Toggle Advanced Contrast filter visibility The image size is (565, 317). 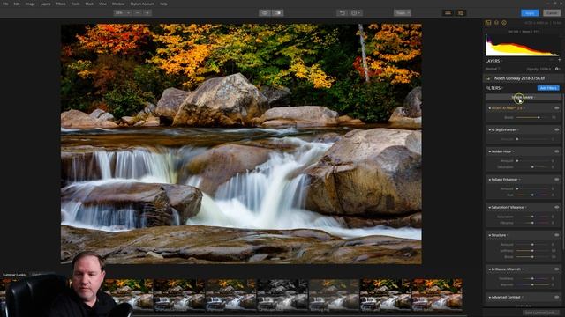click(x=557, y=298)
